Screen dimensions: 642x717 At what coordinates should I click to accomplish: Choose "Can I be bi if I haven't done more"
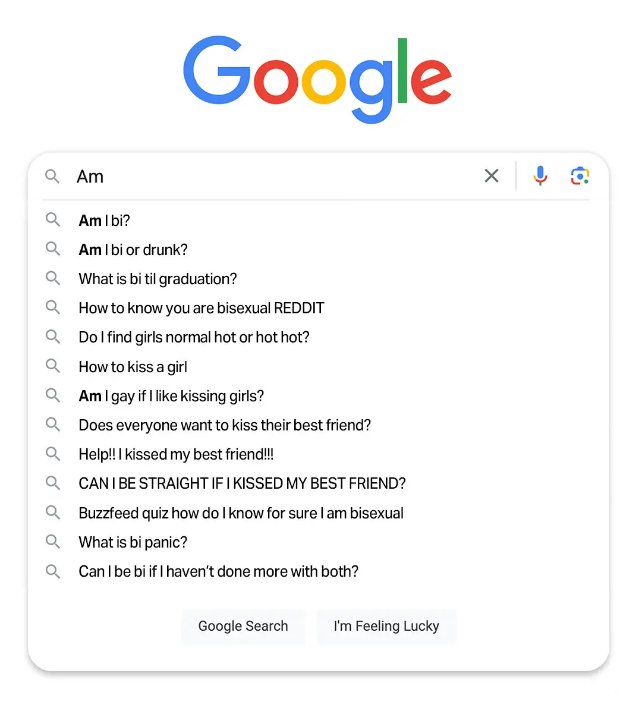coord(218,571)
